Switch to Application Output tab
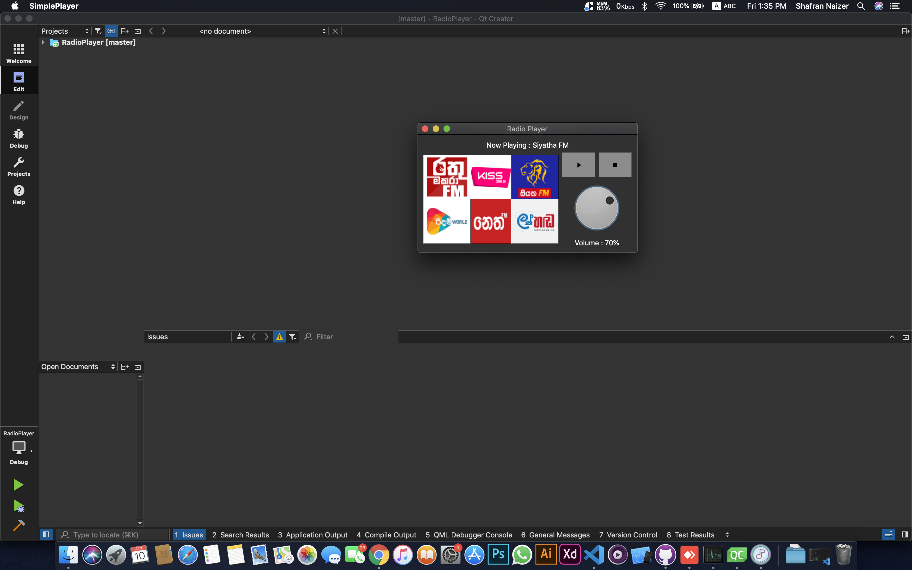This screenshot has width=912, height=570. point(313,534)
